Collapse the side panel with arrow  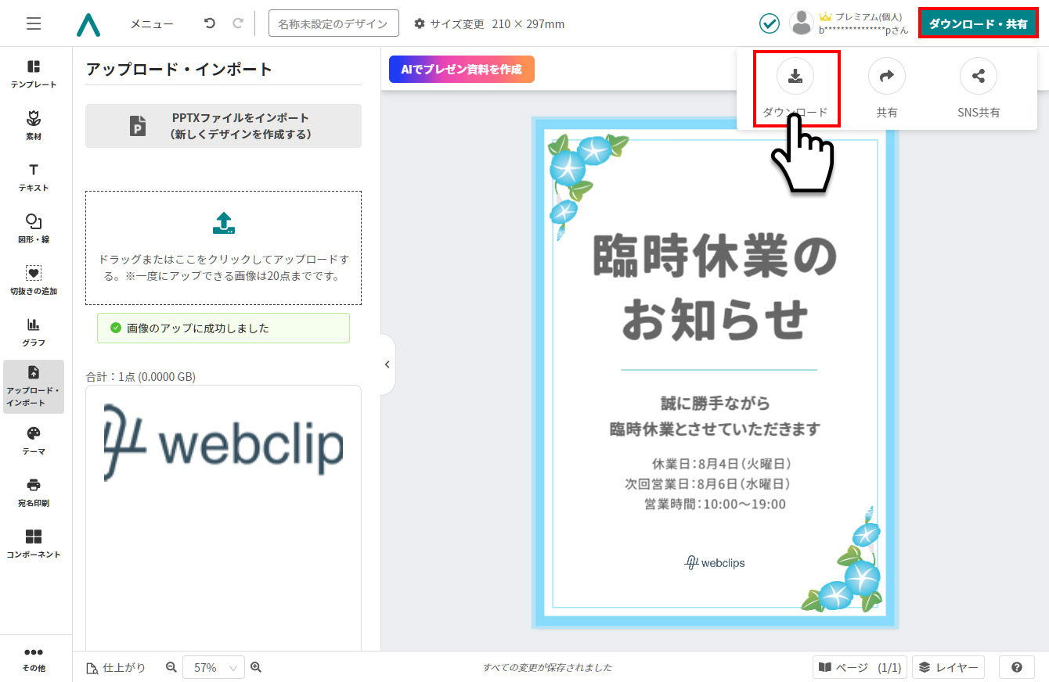tap(387, 364)
